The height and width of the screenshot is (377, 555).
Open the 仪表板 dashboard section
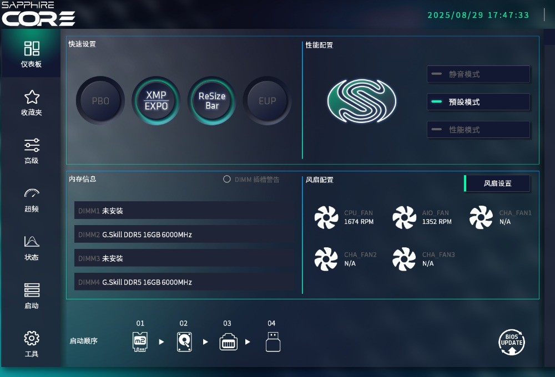tap(32, 54)
